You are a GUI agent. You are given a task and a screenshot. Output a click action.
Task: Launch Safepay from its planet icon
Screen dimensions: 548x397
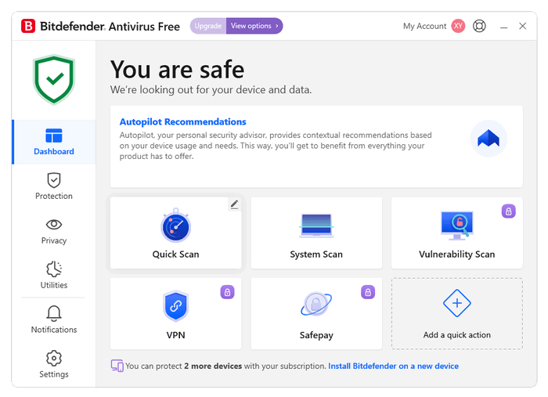(316, 305)
